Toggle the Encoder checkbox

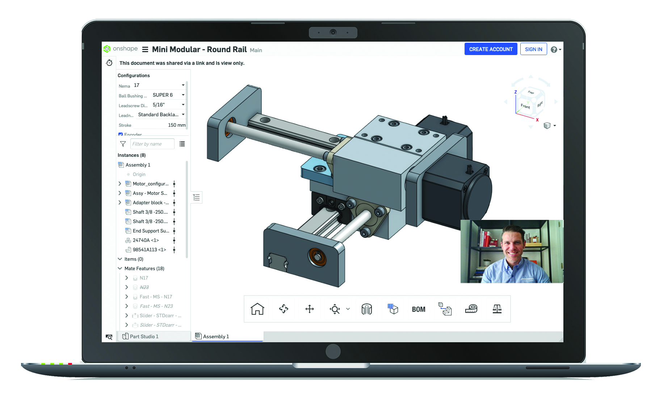(x=121, y=135)
